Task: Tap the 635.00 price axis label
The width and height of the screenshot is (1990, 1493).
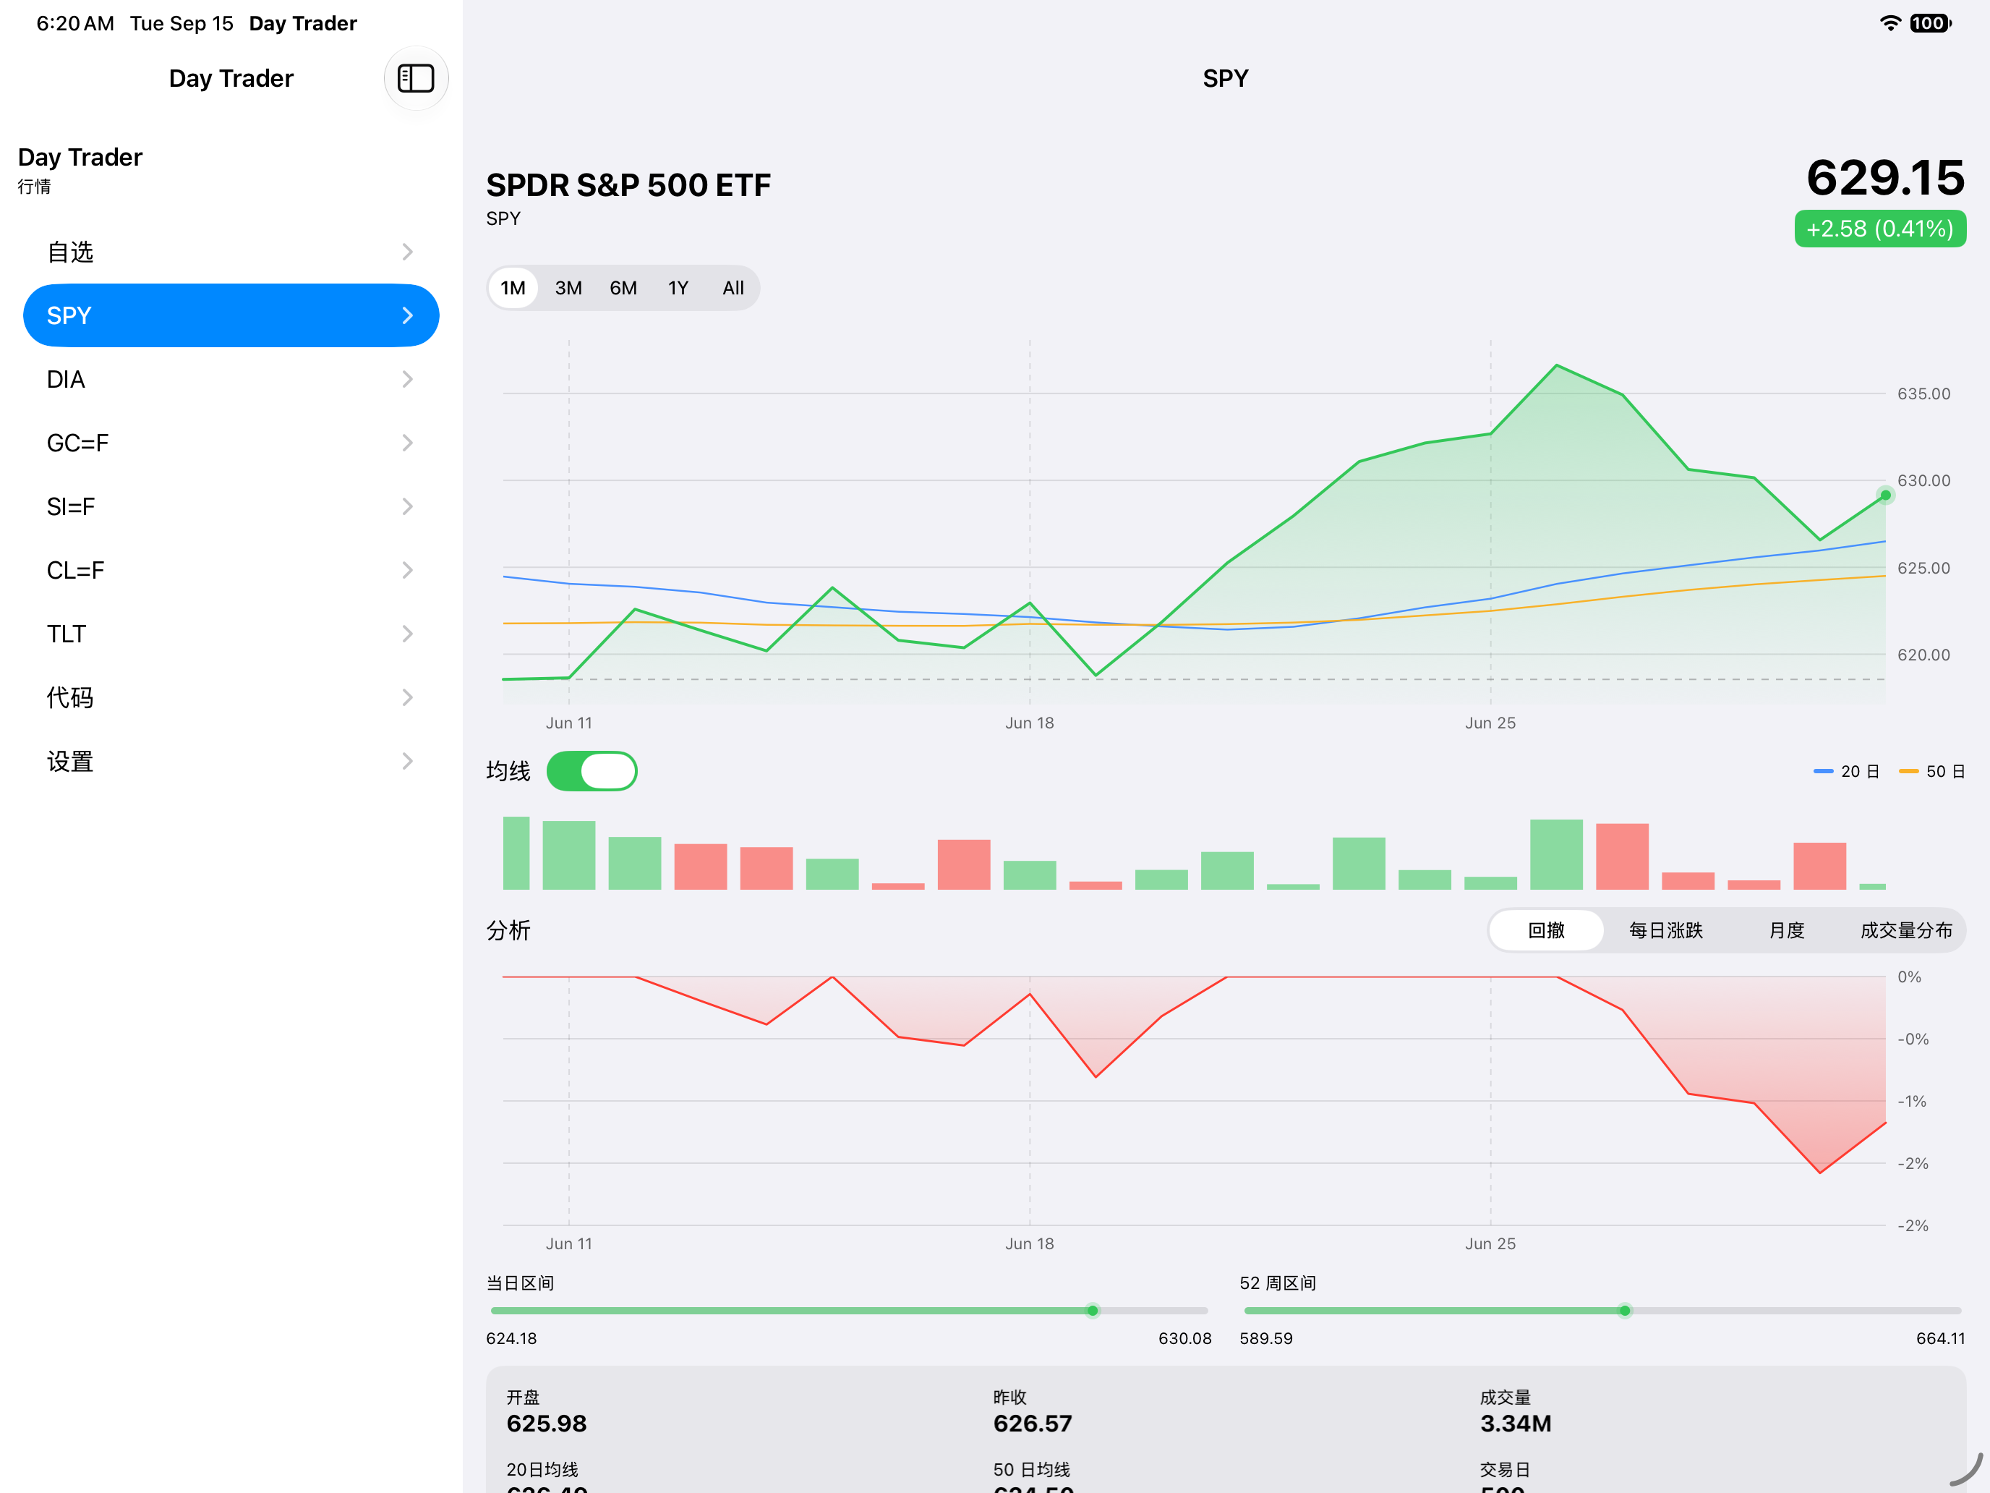Action: (1923, 394)
